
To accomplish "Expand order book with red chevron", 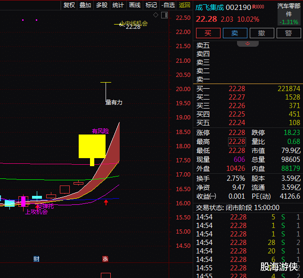I will 248,44.
